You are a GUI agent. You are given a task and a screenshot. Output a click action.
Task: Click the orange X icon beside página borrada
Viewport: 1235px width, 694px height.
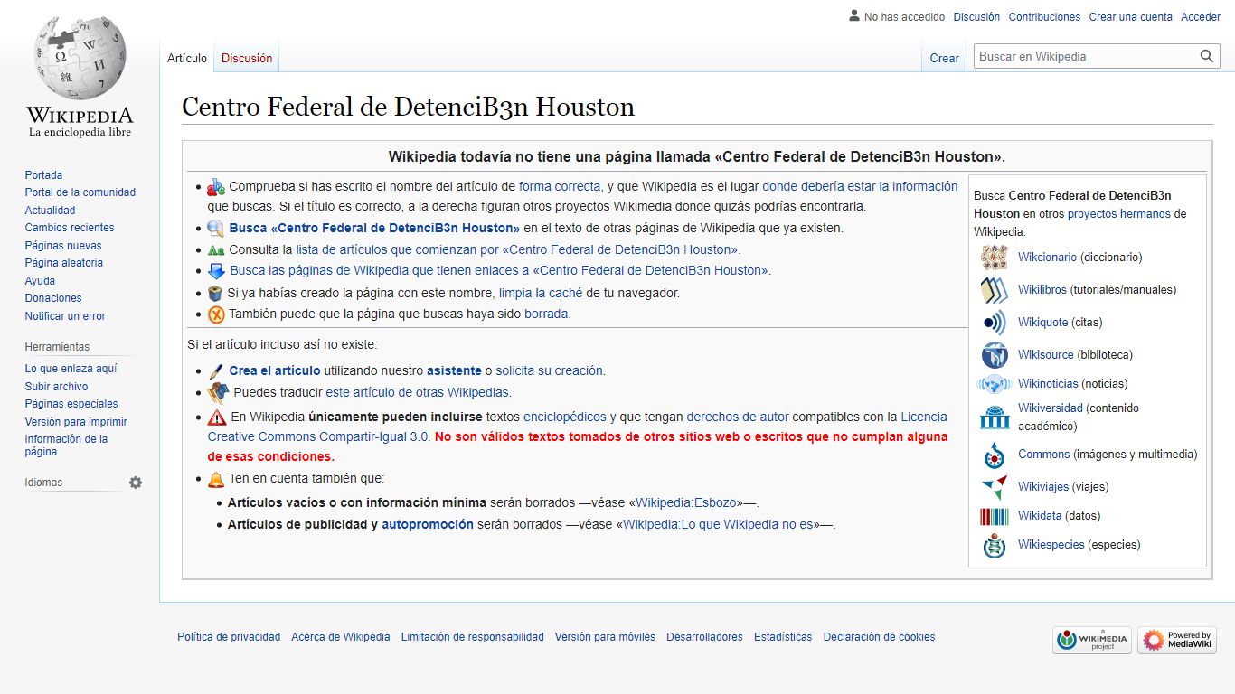coord(216,314)
